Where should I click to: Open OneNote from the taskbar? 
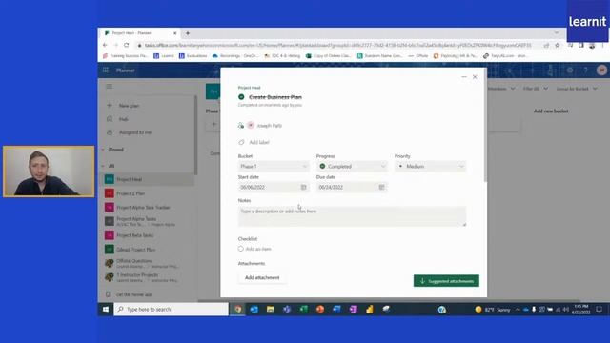[x=354, y=309]
